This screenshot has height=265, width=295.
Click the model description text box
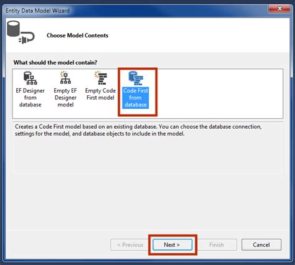point(147,148)
